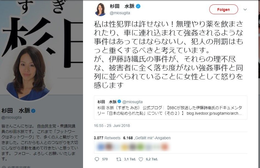260x168 pixels.
Task: Open the @miosugita handle in tweet header
Action: (x=120, y=13)
